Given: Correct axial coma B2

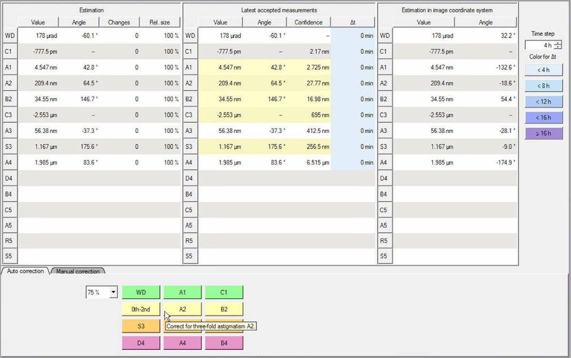Looking at the screenshot, I should [224, 309].
